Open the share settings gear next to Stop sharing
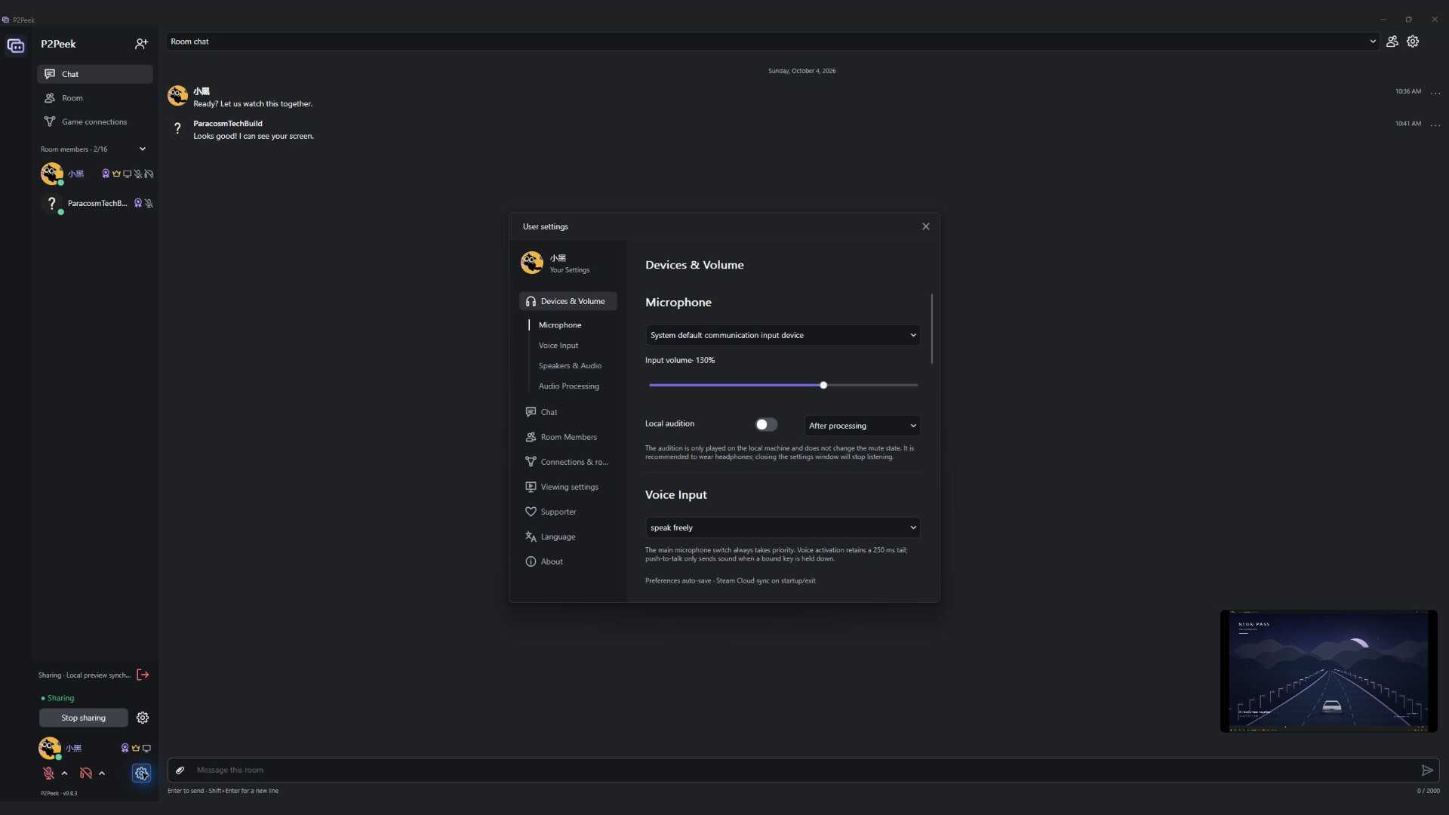 point(143,718)
